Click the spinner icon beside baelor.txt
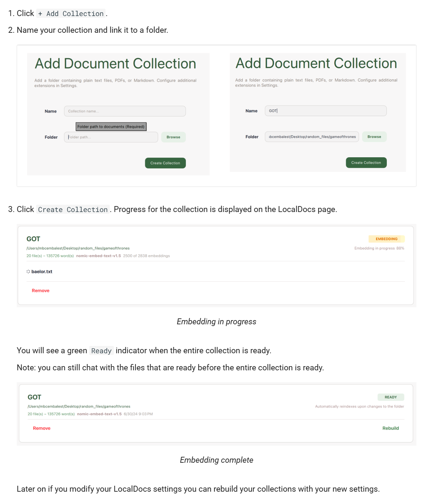This screenshot has height=499, width=422. coord(28,272)
